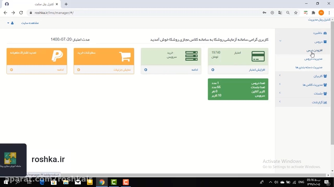
Task: Click the PayPal icon in the تمدید اشتراک card
Action: (57, 56)
